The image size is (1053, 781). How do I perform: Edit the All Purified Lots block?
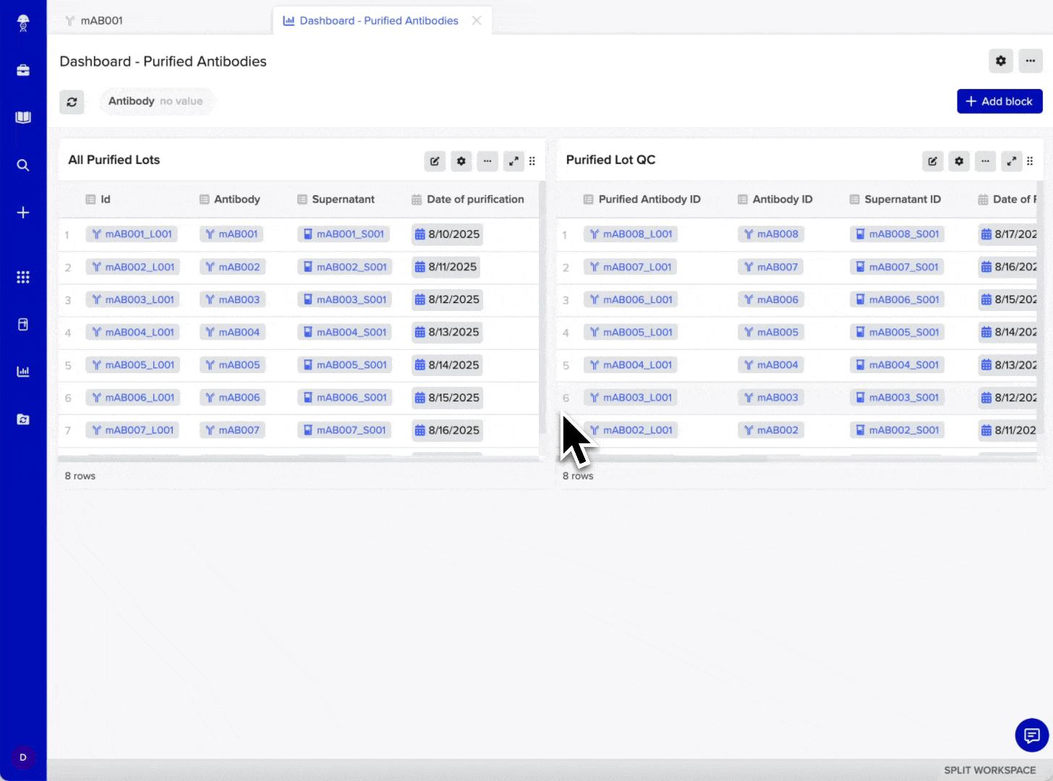point(435,161)
